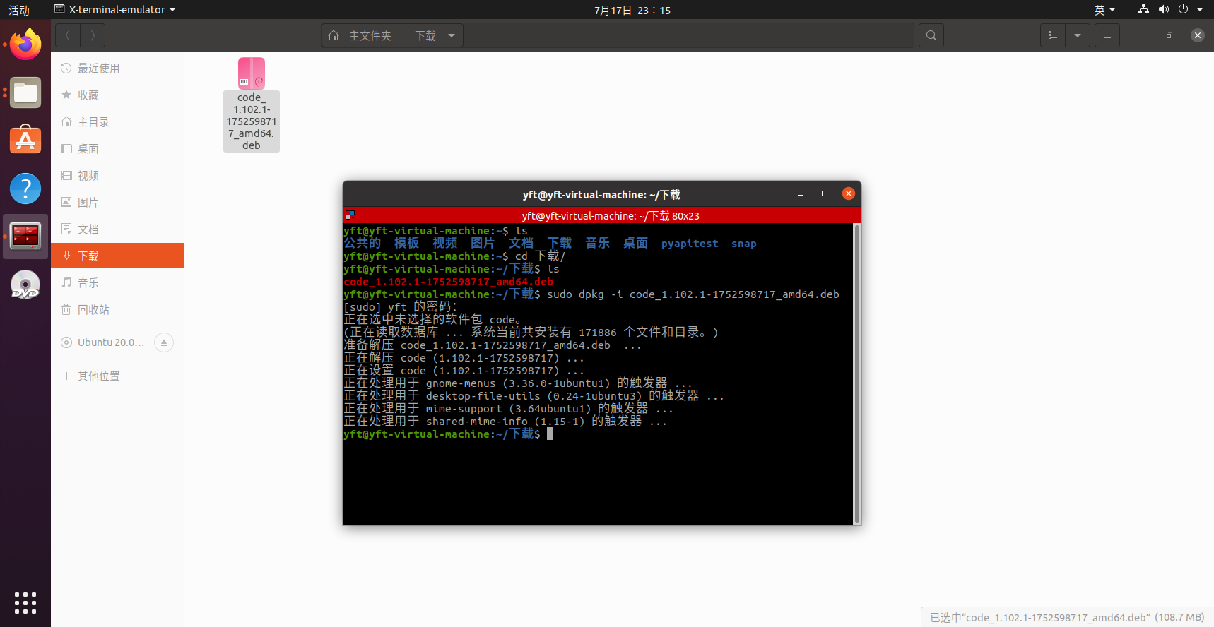Open the Help icon in dock
This screenshot has height=627, width=1214.
click(x=25, y=189)
